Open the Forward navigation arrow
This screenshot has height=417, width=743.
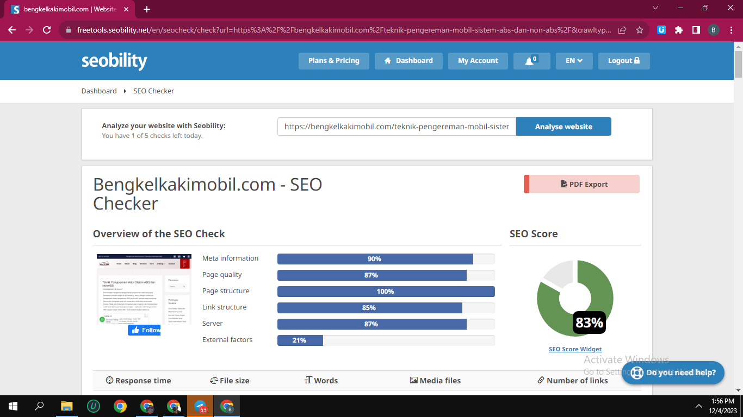click(29, 30)
